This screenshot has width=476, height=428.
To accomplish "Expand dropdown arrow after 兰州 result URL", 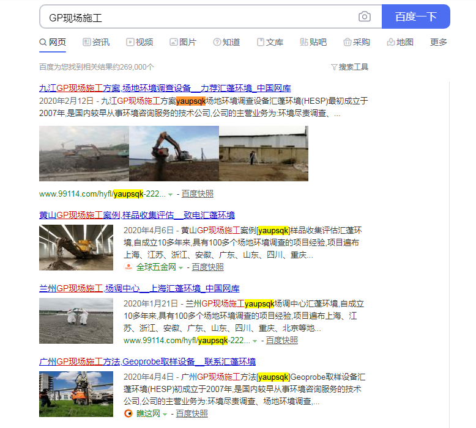I will [x=255, y=341].
